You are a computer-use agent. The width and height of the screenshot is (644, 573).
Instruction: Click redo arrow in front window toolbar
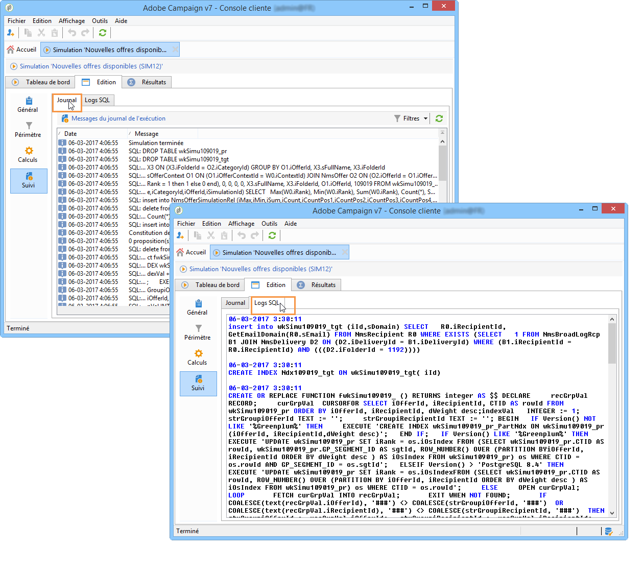(x=255, y=235)
